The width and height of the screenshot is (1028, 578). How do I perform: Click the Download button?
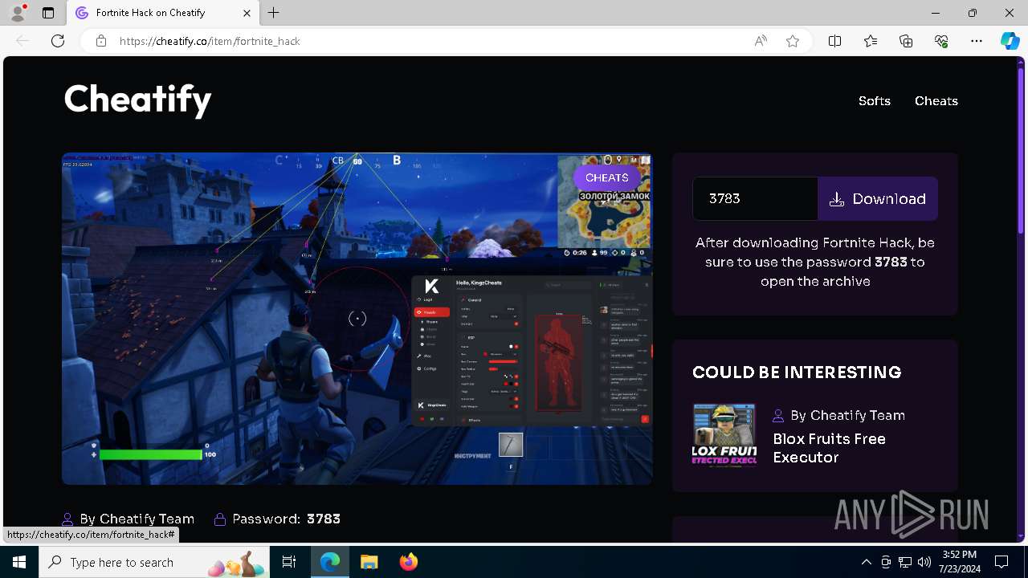(878, 198)
